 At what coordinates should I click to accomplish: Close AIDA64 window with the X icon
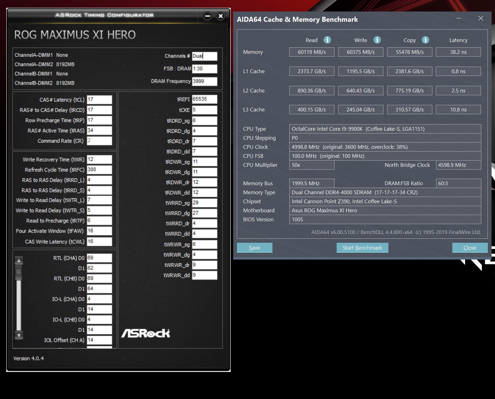point(481,18)
